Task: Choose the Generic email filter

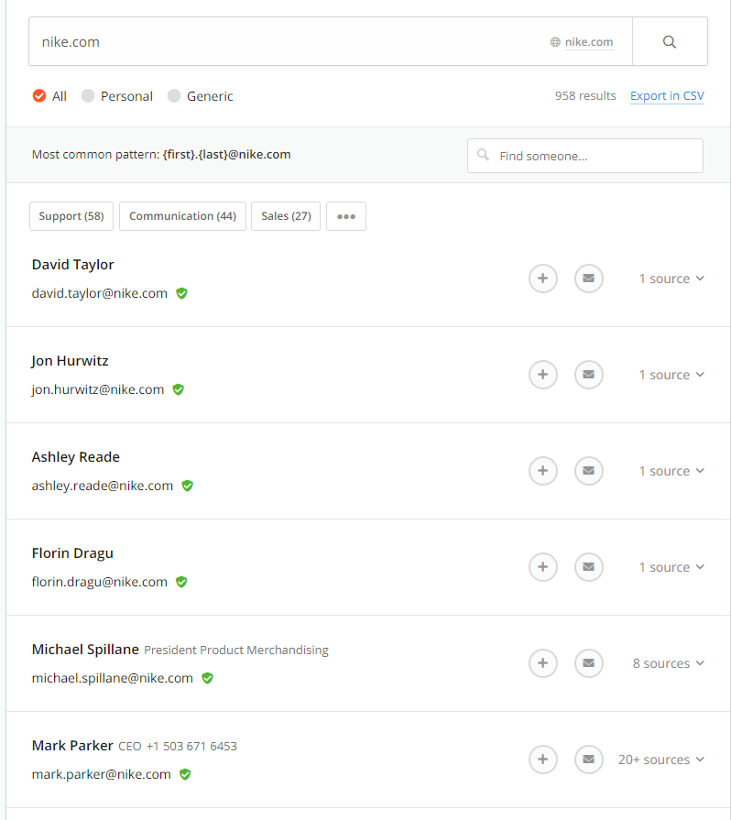Action: click(174, 96)
